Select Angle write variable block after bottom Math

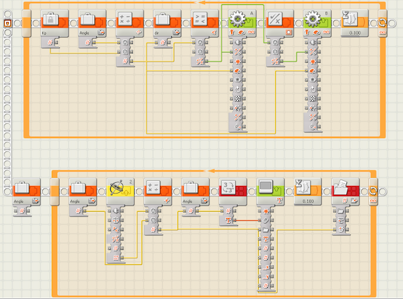[196, 192]
